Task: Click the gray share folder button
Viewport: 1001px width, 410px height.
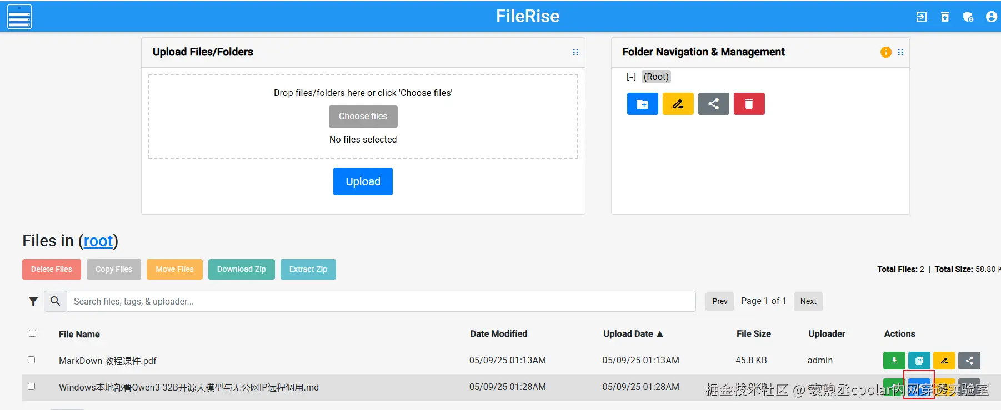Action: 714,104
